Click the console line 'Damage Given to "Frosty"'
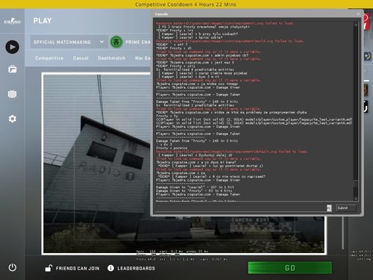This screenshot has width=373, height=280. [195, 190]
